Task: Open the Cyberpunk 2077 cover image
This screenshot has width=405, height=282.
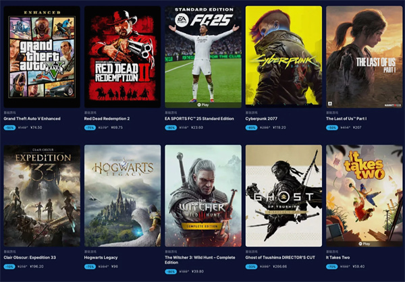Action: (x=283, y=57)
